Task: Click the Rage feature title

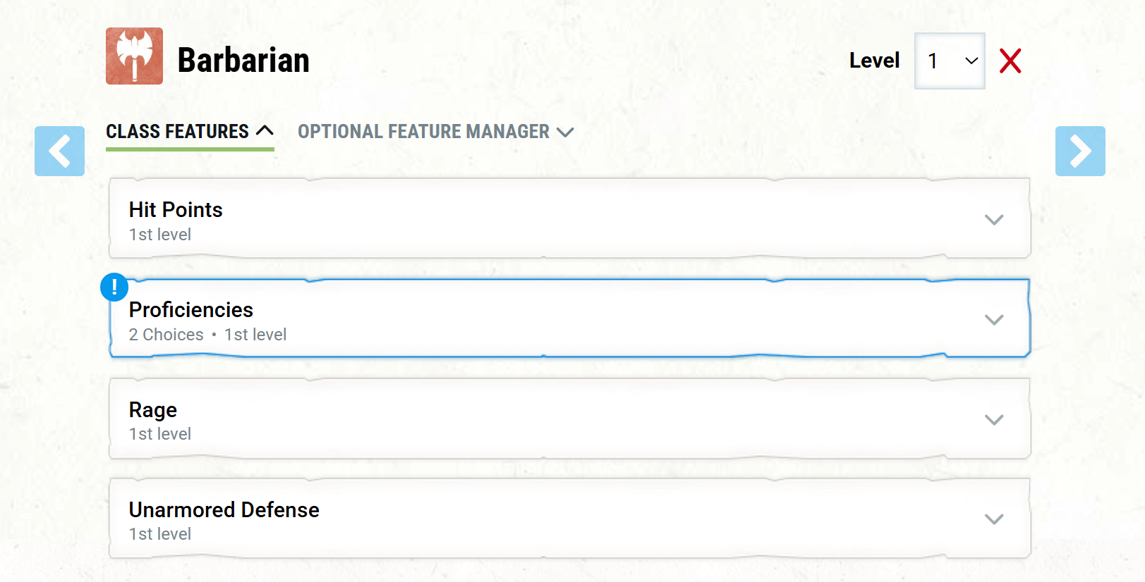Action: click(152, 410)
